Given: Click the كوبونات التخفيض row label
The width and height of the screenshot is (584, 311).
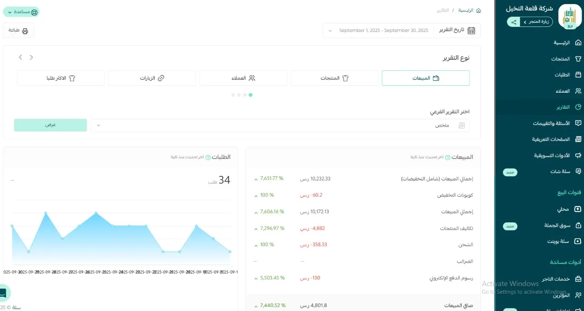Looking at the screenshot, I should (455, 195).
